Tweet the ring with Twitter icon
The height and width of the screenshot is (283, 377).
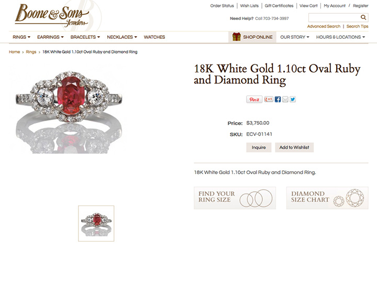[293, 99]
